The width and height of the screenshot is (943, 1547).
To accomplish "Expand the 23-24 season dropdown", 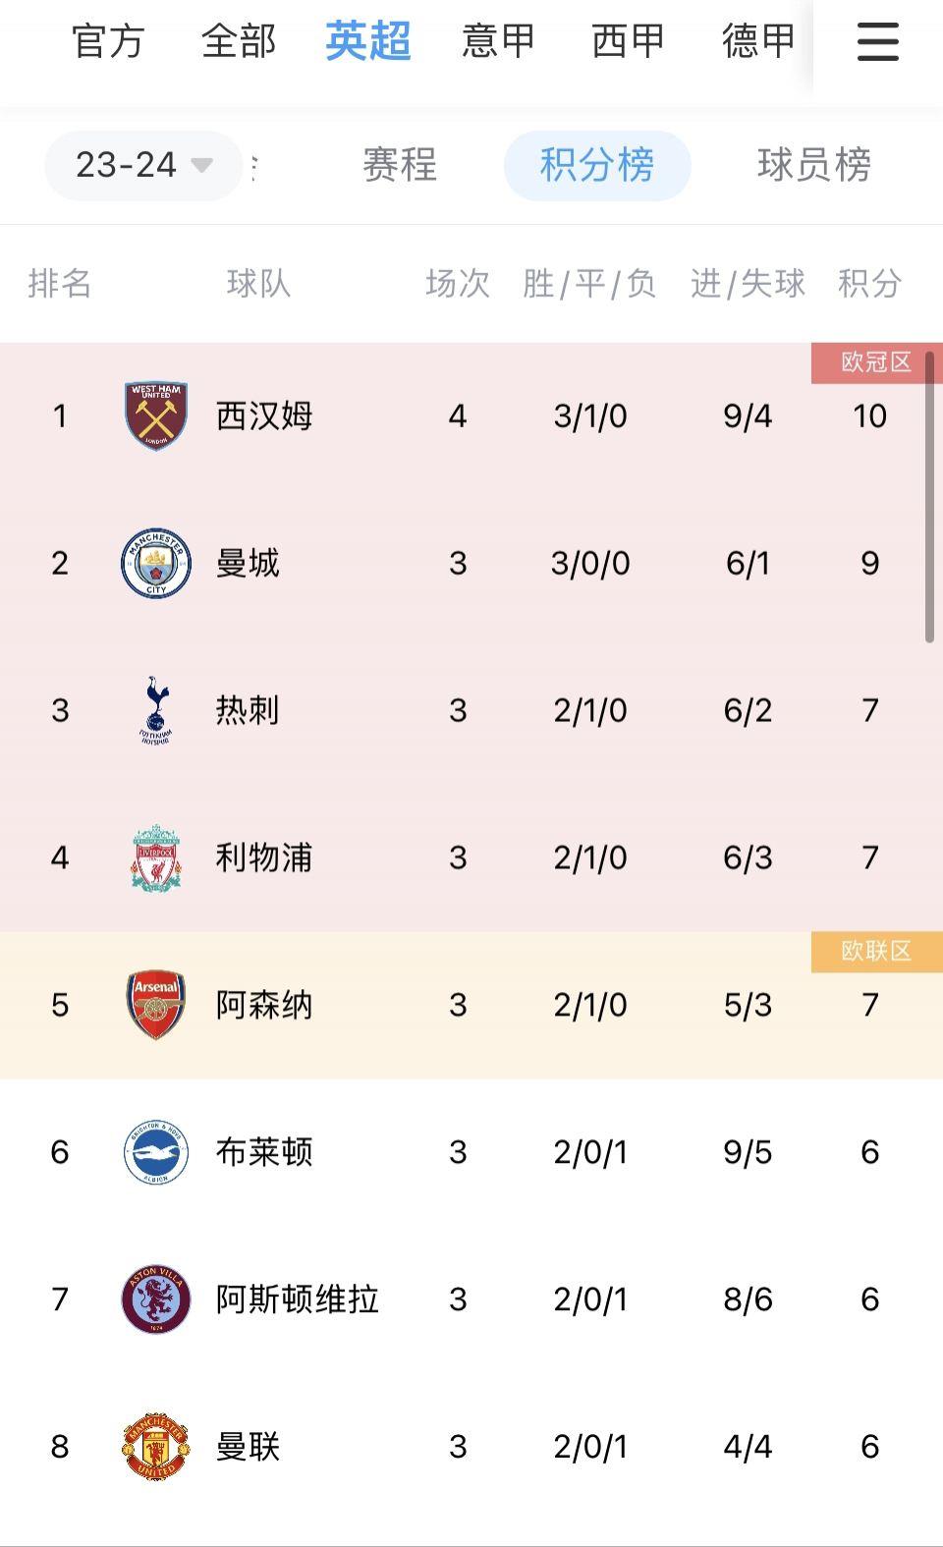I will 143,165.
